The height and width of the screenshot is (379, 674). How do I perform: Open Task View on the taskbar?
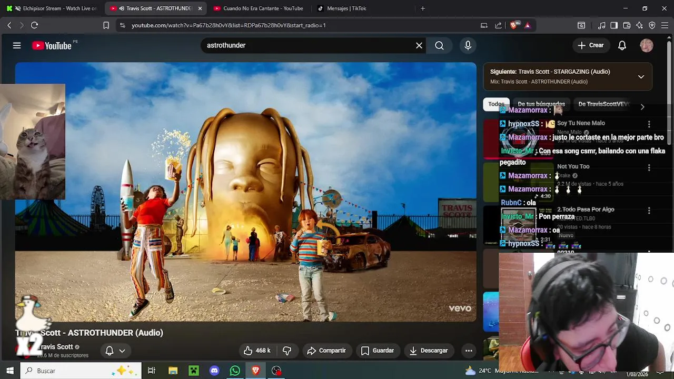[152, 371]
